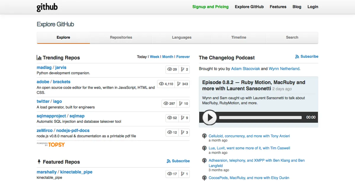Open the Login page

click(x=313, y=7)
